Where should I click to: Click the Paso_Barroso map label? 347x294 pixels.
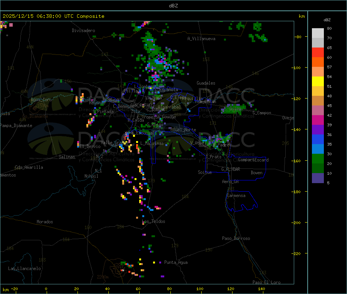click(x=236, y=238)
